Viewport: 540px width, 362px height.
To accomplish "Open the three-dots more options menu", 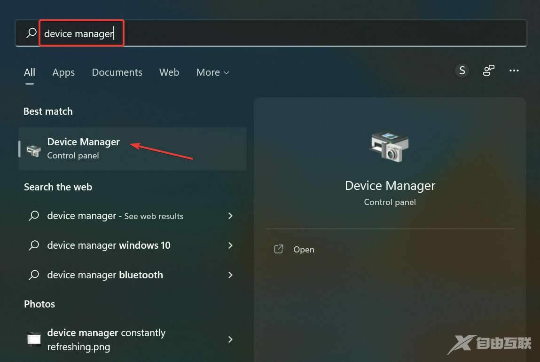I will 514,71.
